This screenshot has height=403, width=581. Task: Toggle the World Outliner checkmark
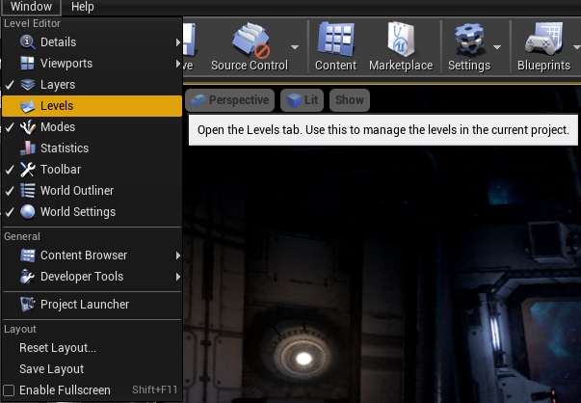coord(10,191)
